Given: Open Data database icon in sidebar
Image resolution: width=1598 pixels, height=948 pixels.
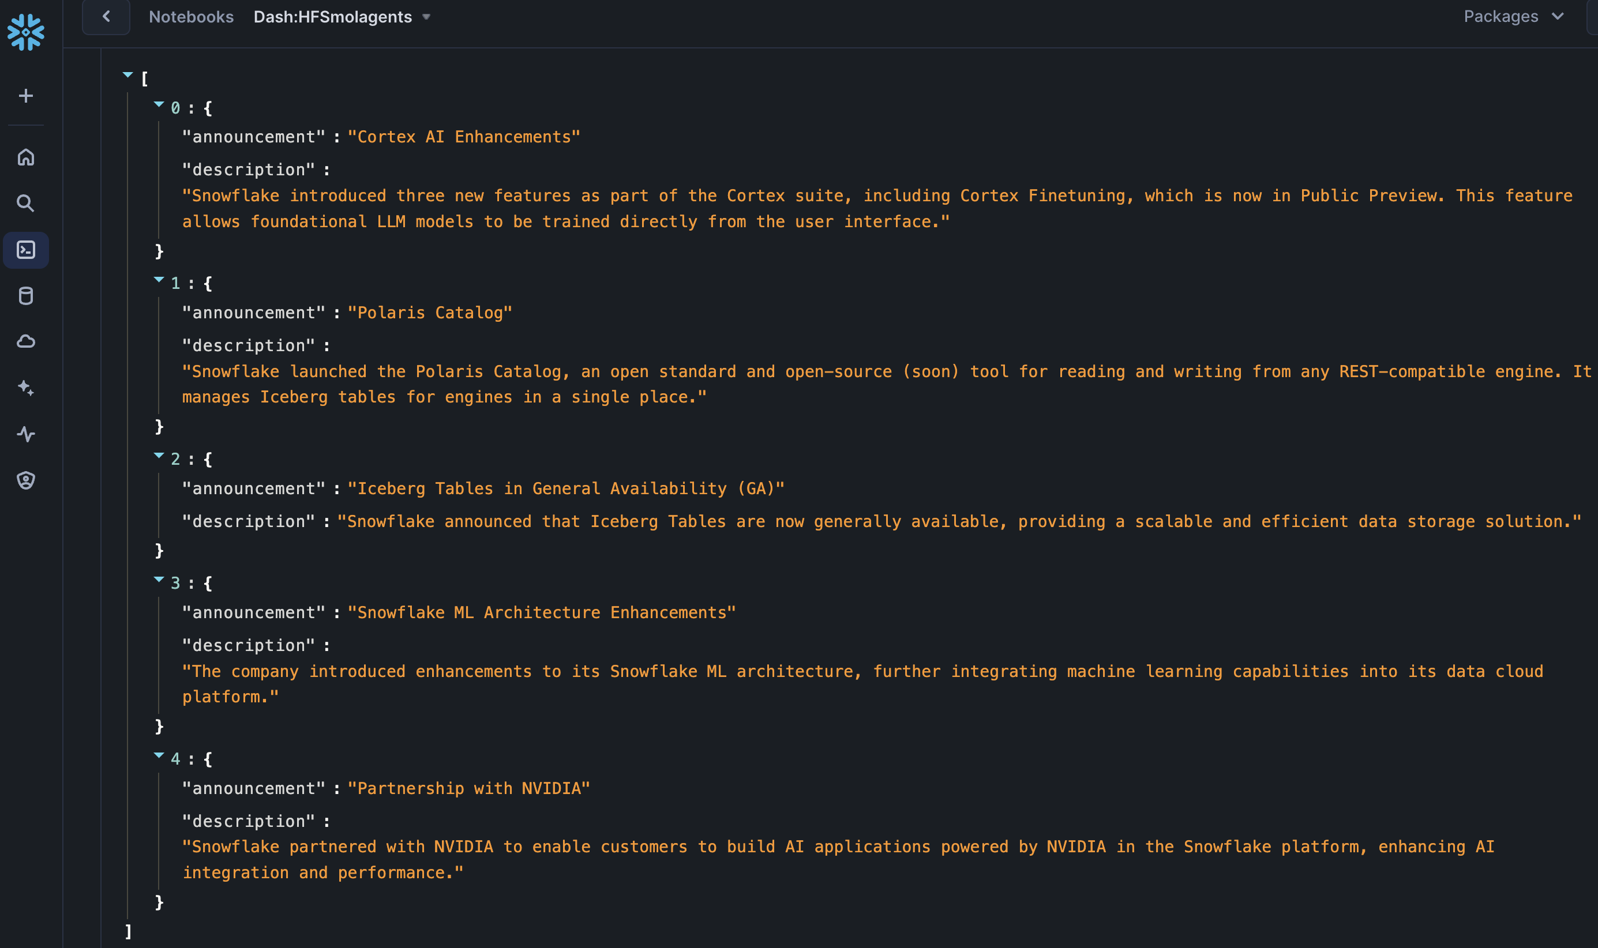Looking at the screenshot, I should pyautogui.click(x=25, y=296).
